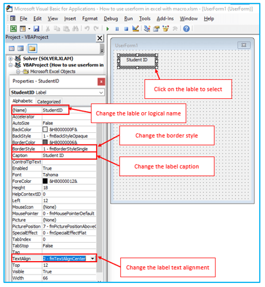
Task: Click the BackColor swatch
Action: tap(45, 129)
